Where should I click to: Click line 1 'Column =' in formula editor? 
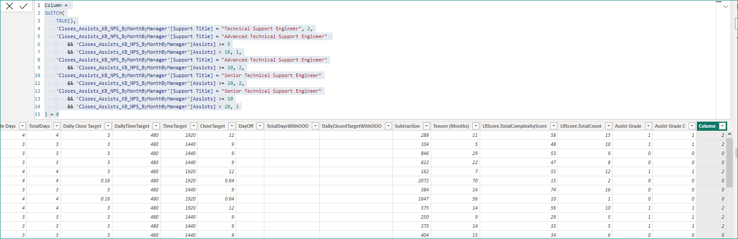click(56, 5)
